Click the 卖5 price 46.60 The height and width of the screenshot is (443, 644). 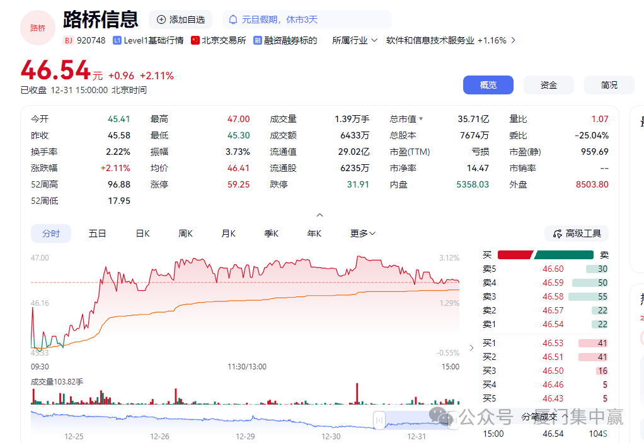(x=553, y=269)
